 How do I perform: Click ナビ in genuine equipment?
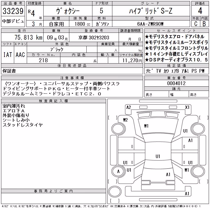(149, 71)
